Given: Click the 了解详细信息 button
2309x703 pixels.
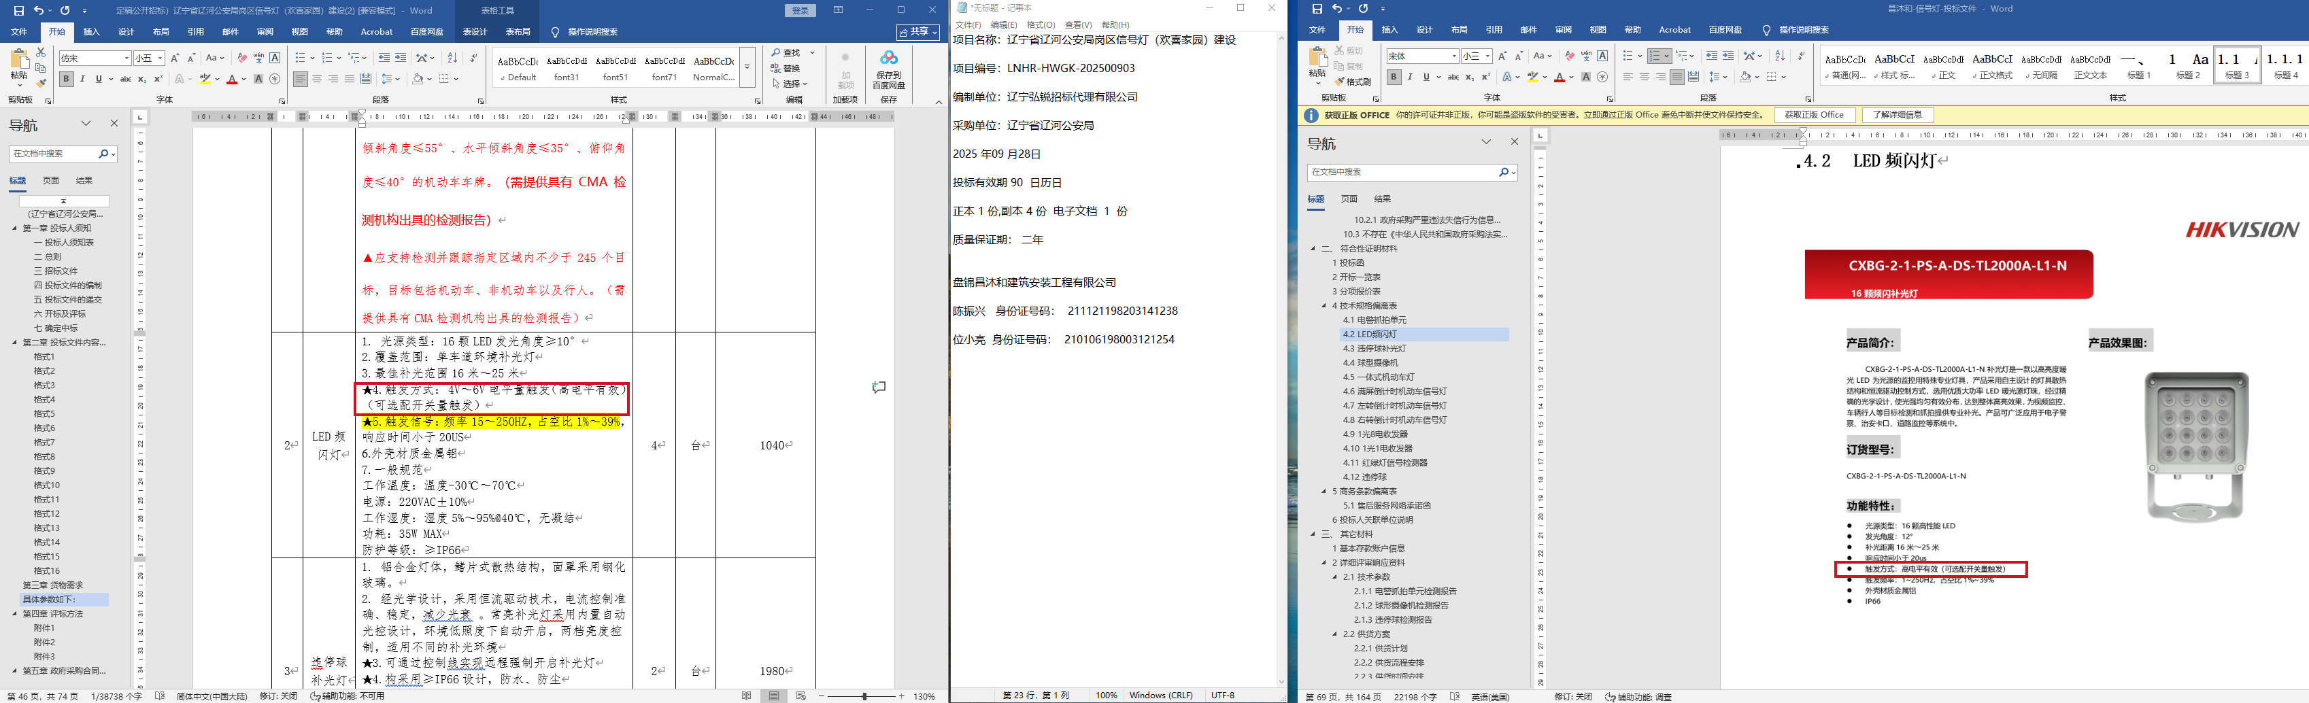Looking at the screenshot, I should (1898, 116).
